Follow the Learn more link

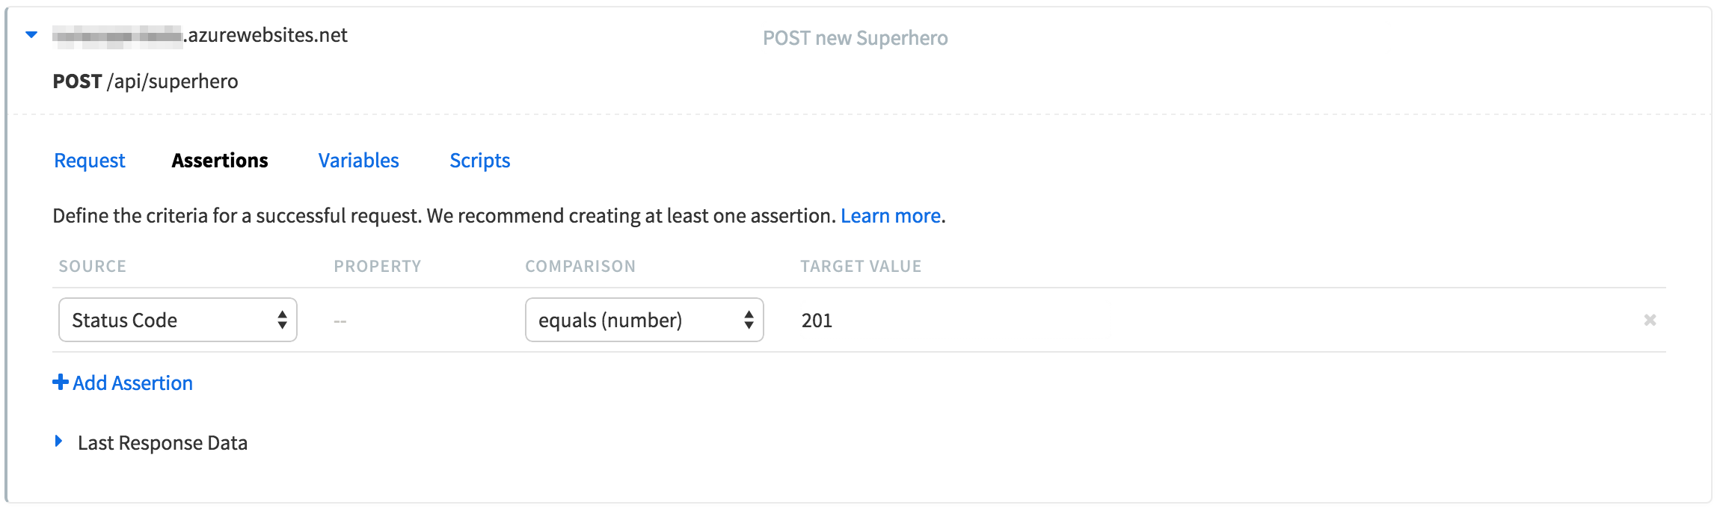pyautogui.click(x=891, y=216)
